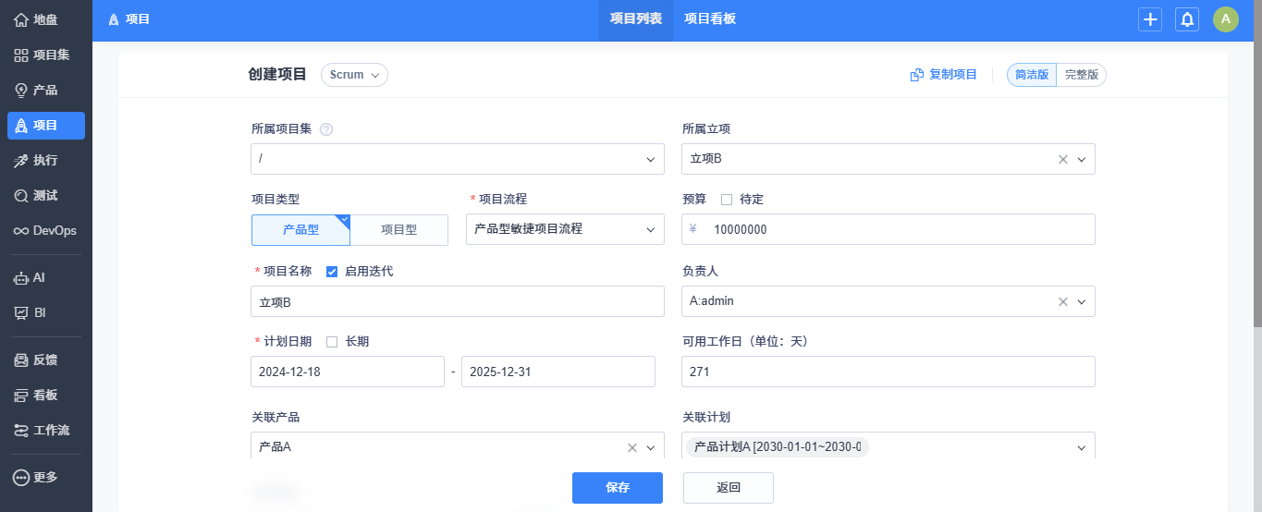Uncheck the 启用迭代 checkbox

click(x=332, y=272)
